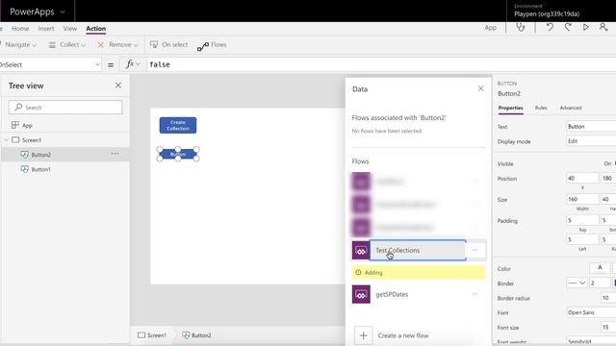The image size is (616, 346).
Task: Select Screen1 in the tree view
Action: tap(32, 140)
